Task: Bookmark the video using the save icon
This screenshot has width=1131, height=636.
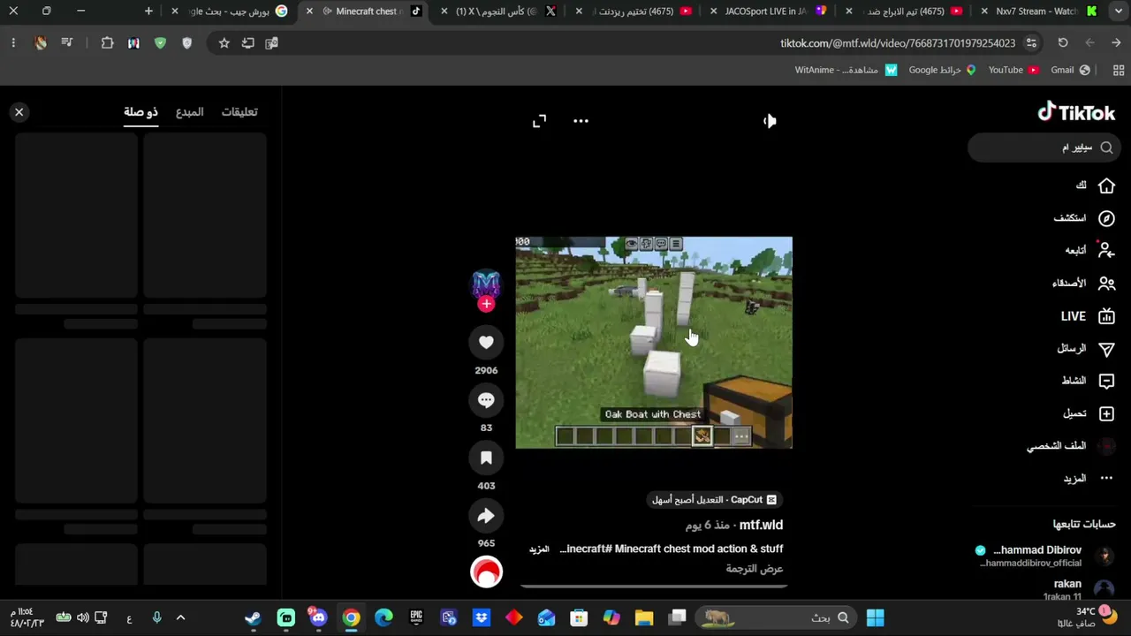Action: (486, 458)
